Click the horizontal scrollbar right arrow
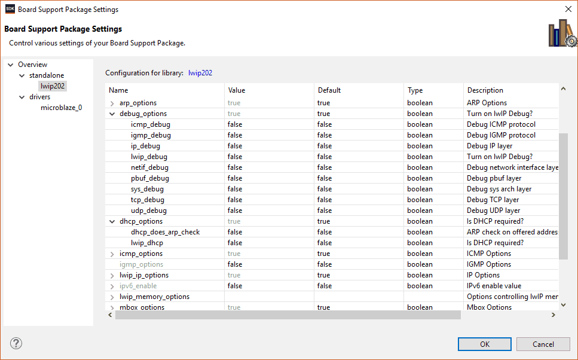This screenshot has width=578, height=360. click(x=553, y=315)
